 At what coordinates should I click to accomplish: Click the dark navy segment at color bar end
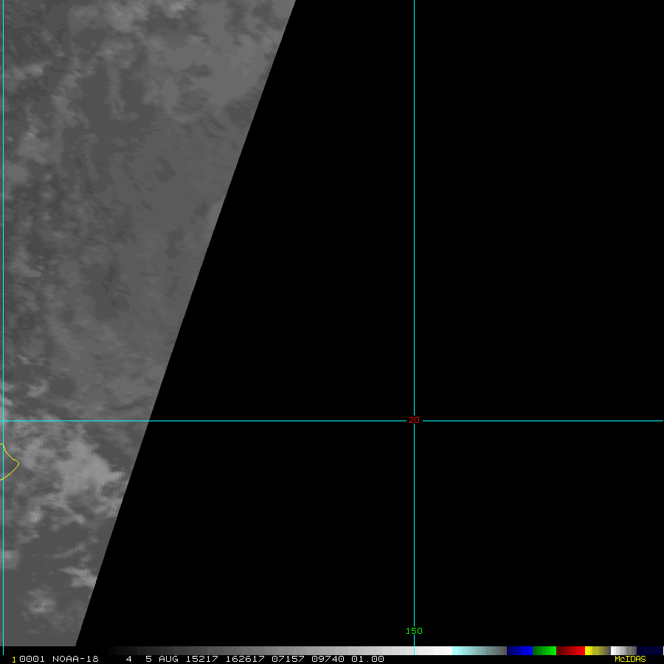[649, 651]
